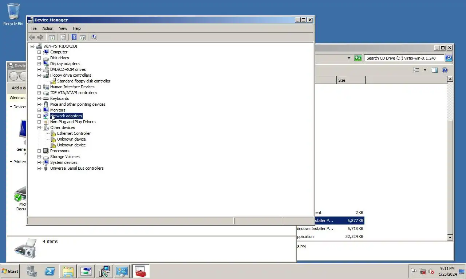Click the Scan for hardware changes icon

click(x=94, y=37)
